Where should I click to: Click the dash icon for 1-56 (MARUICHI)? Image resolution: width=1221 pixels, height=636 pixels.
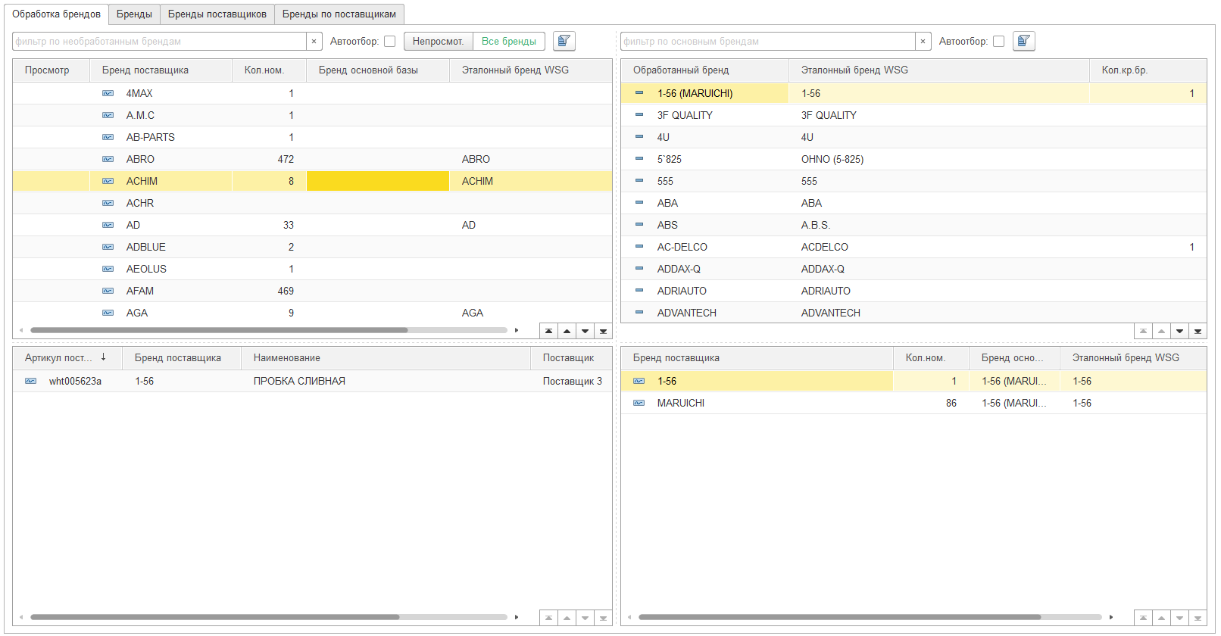[639, 93]
